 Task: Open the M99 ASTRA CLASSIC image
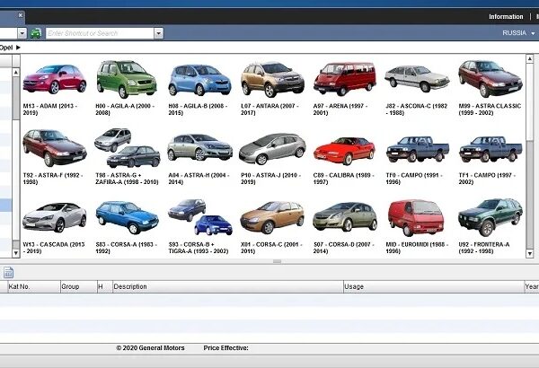click(x=490, y=79)
